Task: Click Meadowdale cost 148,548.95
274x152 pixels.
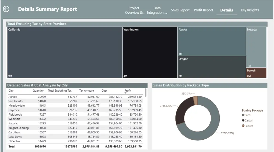Action: pyautogui.click(x=115, y=106)
